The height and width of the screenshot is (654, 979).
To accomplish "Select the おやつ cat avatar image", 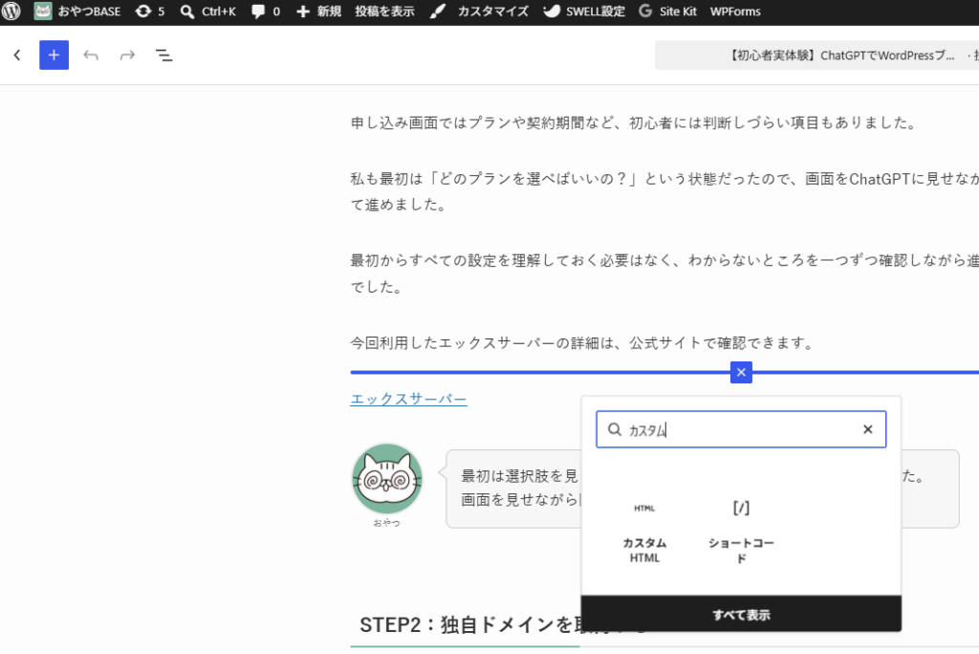I will point(387,479).
